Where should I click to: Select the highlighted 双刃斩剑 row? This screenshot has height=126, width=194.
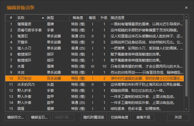94,79
